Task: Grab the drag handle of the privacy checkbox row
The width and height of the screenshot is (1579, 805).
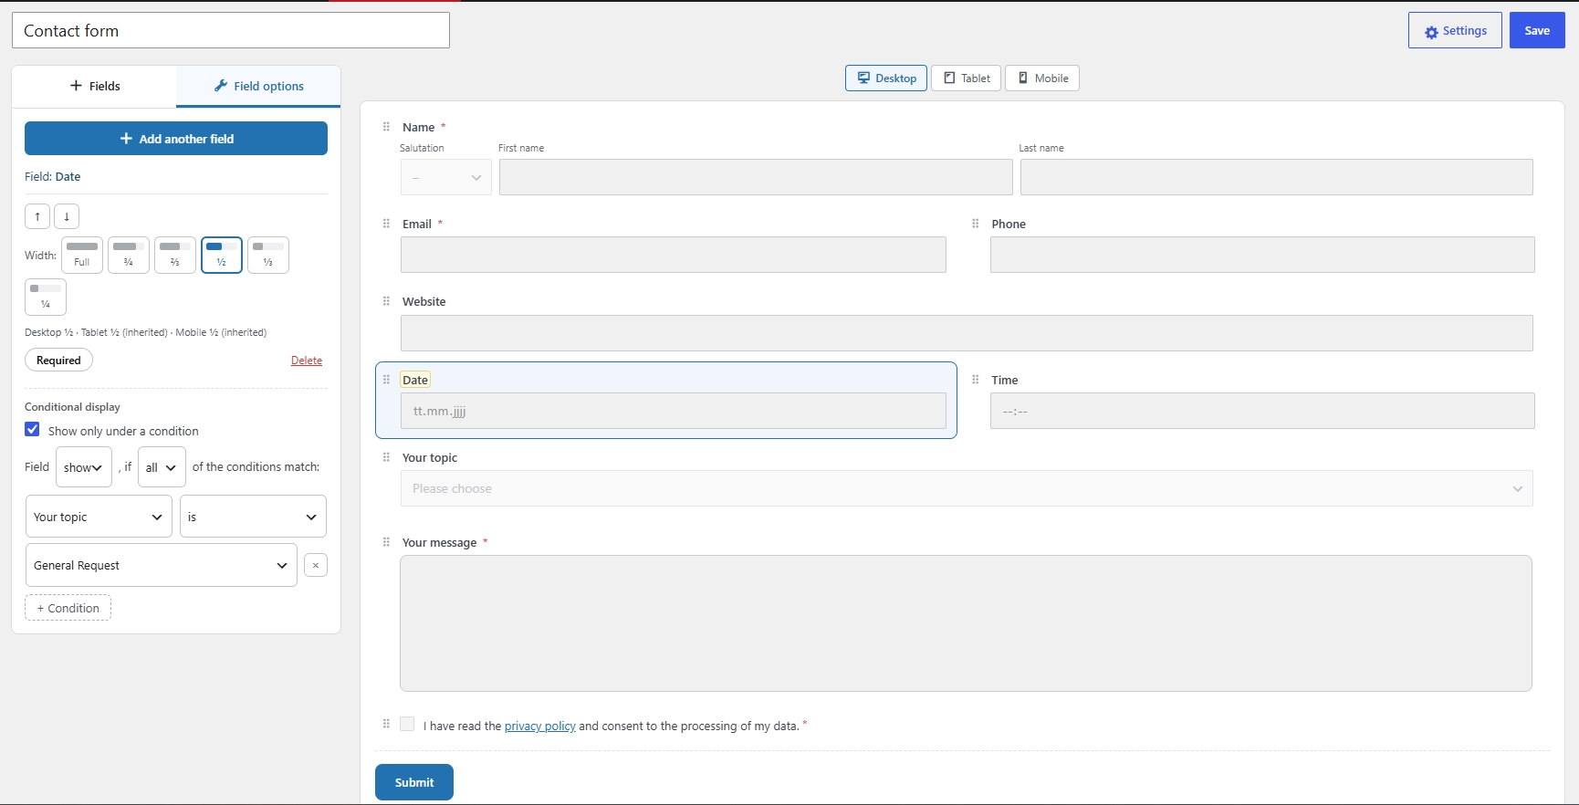Action: coord(386,724)
